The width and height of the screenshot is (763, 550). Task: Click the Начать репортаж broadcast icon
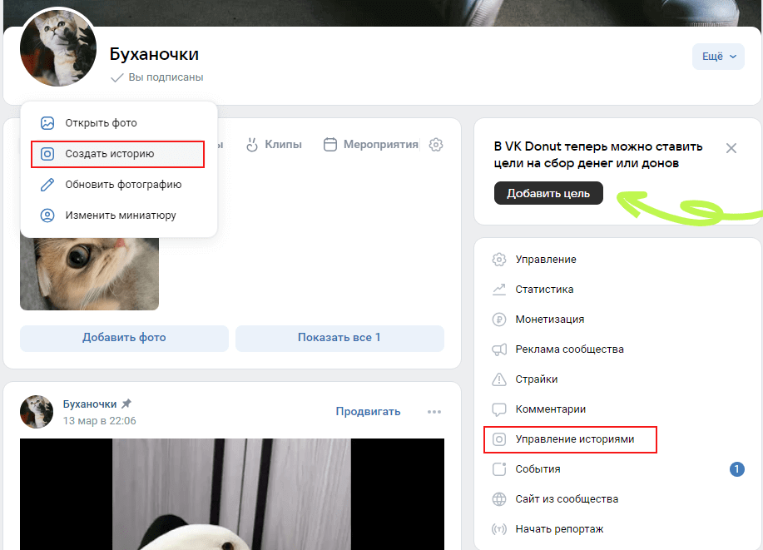point(498,529)
